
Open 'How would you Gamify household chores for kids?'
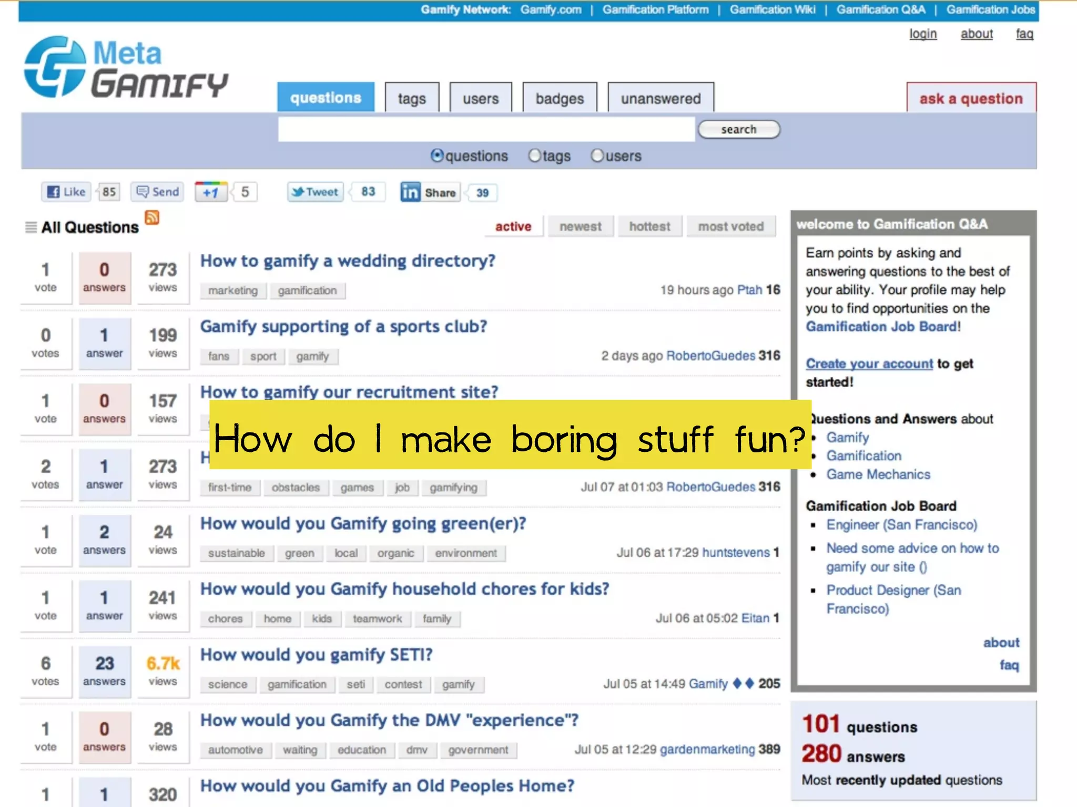[405, 589]
